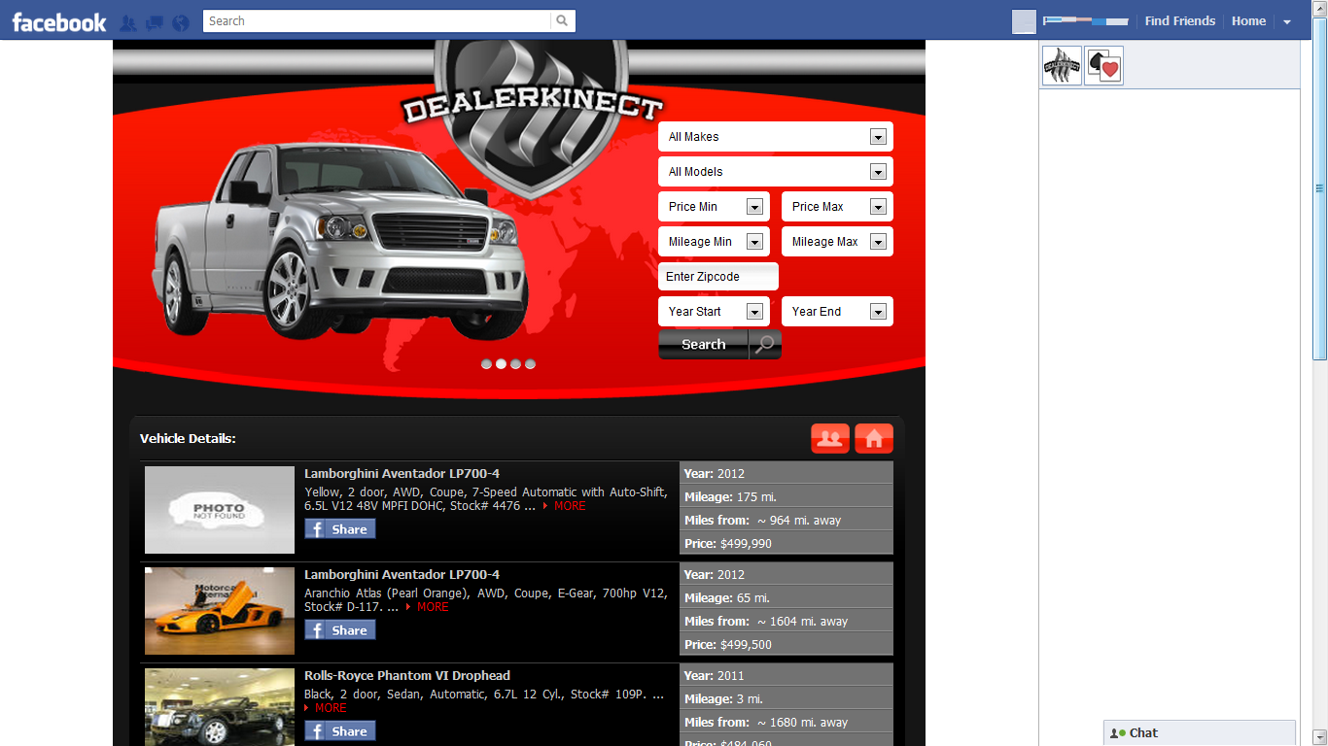
Task: Click the price $499,990
Action: click(x=746, y=544)
